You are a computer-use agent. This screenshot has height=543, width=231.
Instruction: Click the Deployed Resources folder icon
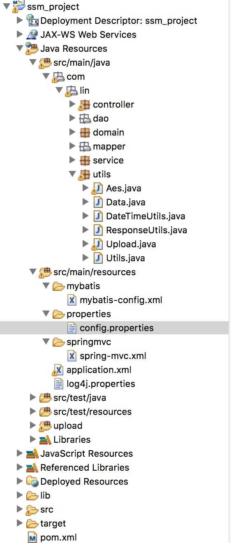coord(32,481)
